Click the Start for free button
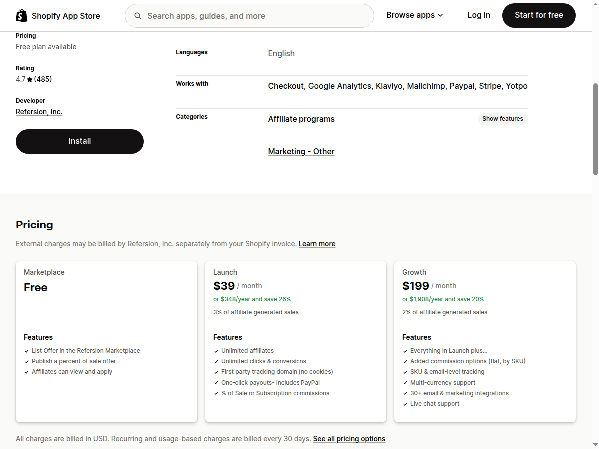The width and height of the screenshot is (599, 449). [539, 15]
